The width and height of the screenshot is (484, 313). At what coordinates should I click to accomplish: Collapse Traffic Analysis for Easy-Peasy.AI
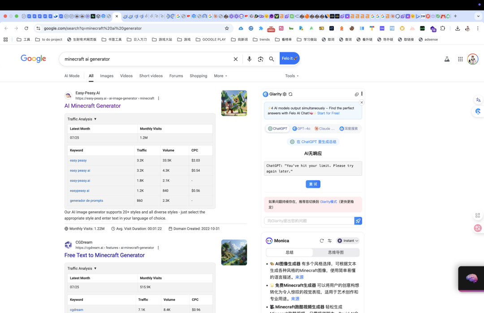click(x=82, y=119)
